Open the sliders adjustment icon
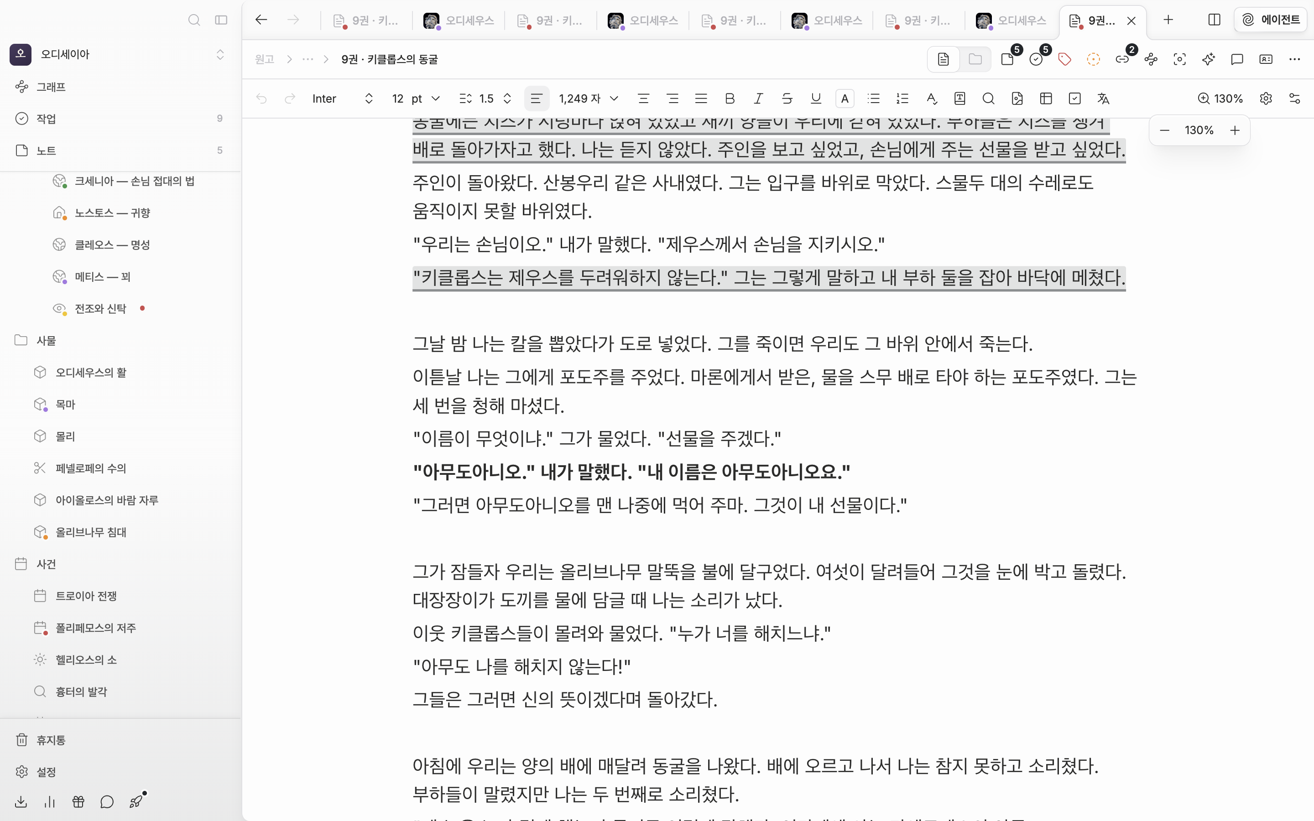This screenshot has height=821, width=1314. point(1294,98)
